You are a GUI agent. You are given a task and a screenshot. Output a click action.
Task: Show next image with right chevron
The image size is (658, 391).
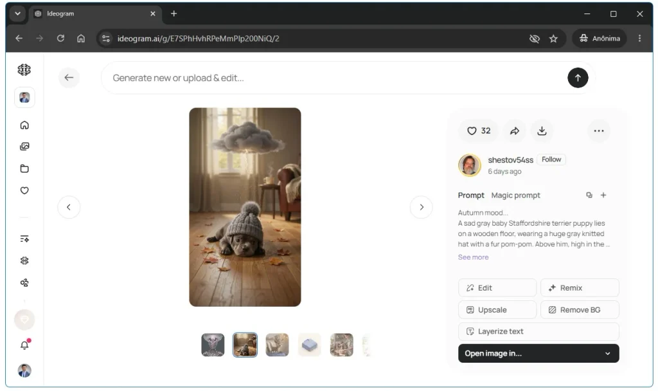(x=422, y=207)
